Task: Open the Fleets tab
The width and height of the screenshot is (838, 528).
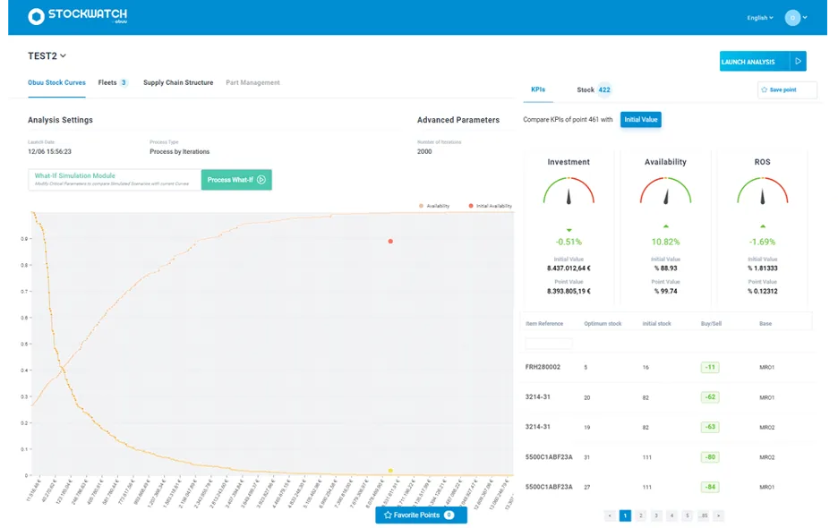Action: point(113,83)
